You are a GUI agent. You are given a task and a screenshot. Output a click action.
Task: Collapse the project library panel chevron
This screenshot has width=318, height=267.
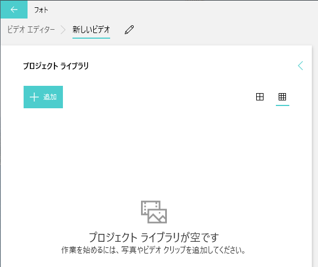click(301, 66)
